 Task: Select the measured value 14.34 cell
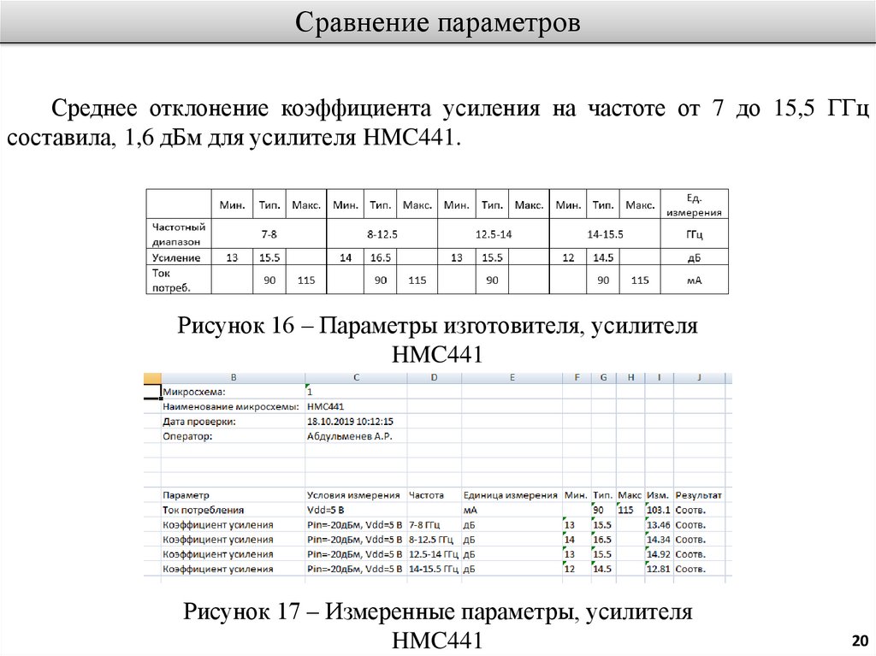tap(658, 539)
